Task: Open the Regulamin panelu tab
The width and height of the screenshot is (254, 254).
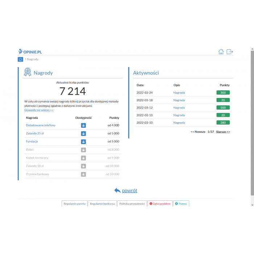Action: [74, 204]
